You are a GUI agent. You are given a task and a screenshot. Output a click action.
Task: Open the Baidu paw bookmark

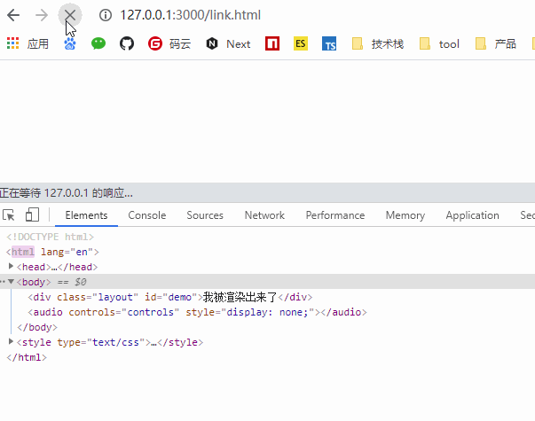(70, 43)
